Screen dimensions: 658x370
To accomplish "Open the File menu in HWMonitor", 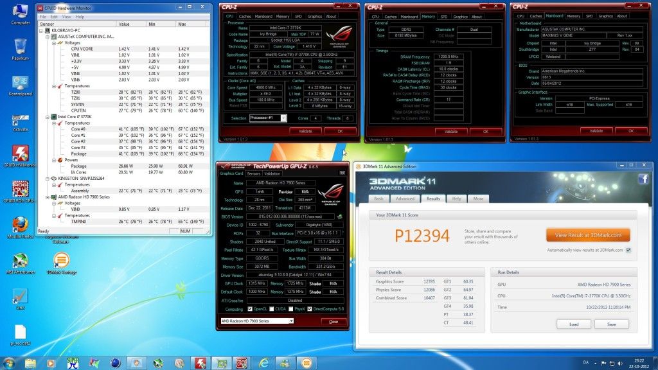I will 43,17.
